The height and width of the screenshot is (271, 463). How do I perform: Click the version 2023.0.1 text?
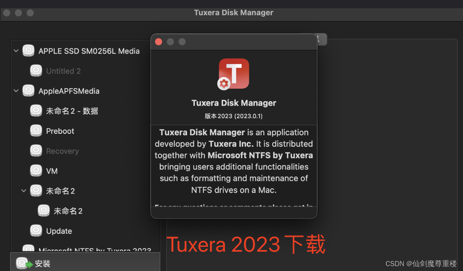tap(234, 116)
